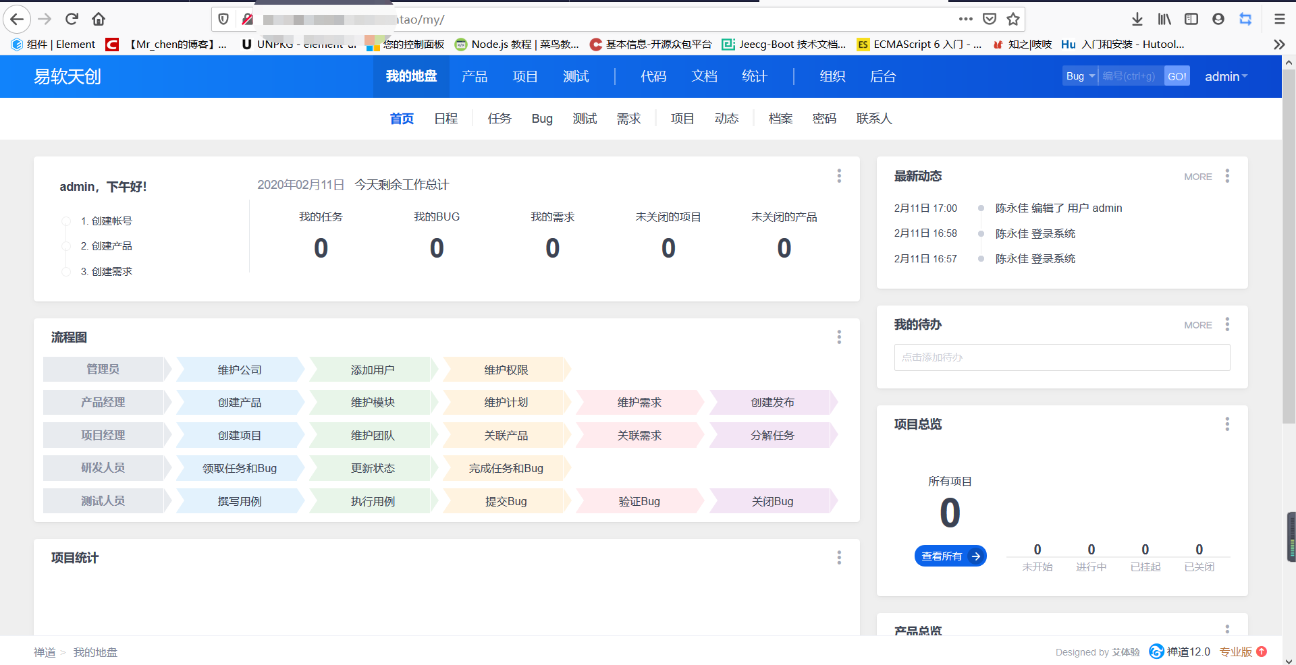Open options menu of 最新动态 block

coord(1227,176)
